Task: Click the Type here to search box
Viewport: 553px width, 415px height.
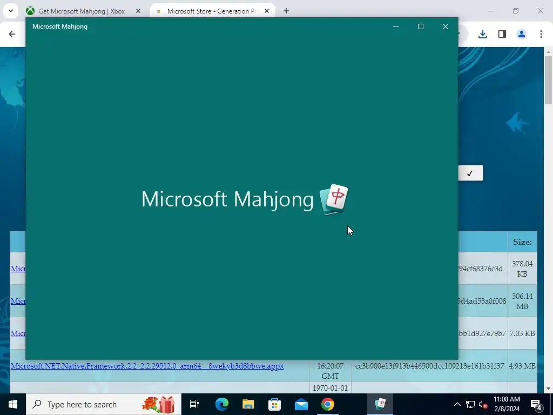Action: click(x=104, y=404)
